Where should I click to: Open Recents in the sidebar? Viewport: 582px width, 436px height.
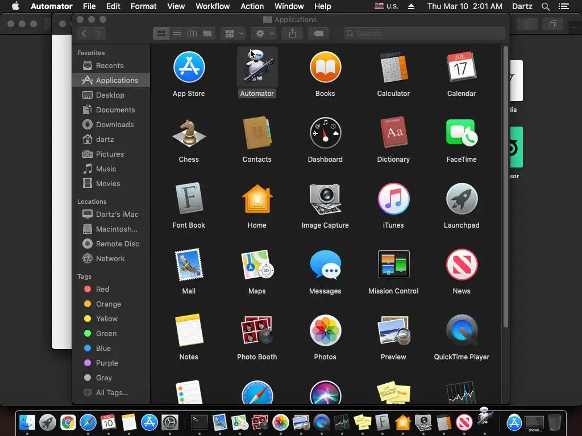coord(111,66)
